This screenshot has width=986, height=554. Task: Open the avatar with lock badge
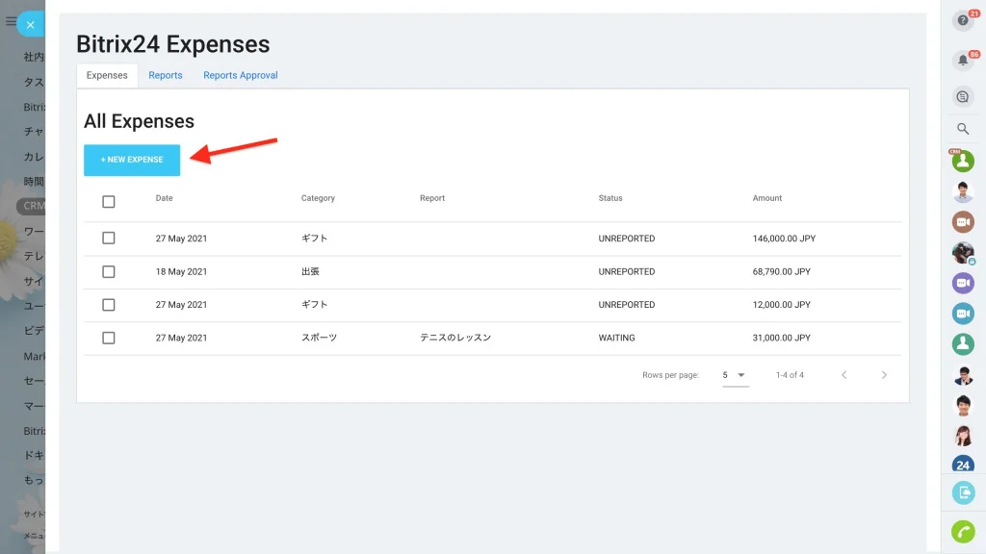(963, 253)
